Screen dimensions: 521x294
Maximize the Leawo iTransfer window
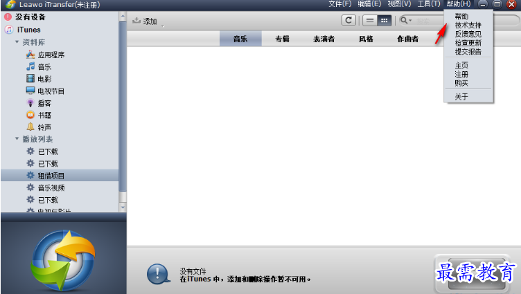point(497,4)
